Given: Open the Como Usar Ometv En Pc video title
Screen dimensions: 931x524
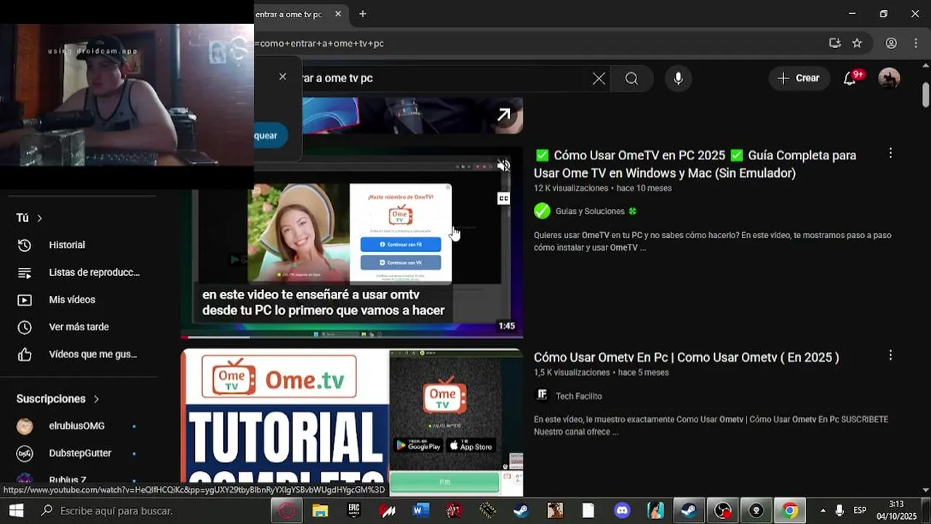Looking at the screenshot, I should (x=687, y=357).
